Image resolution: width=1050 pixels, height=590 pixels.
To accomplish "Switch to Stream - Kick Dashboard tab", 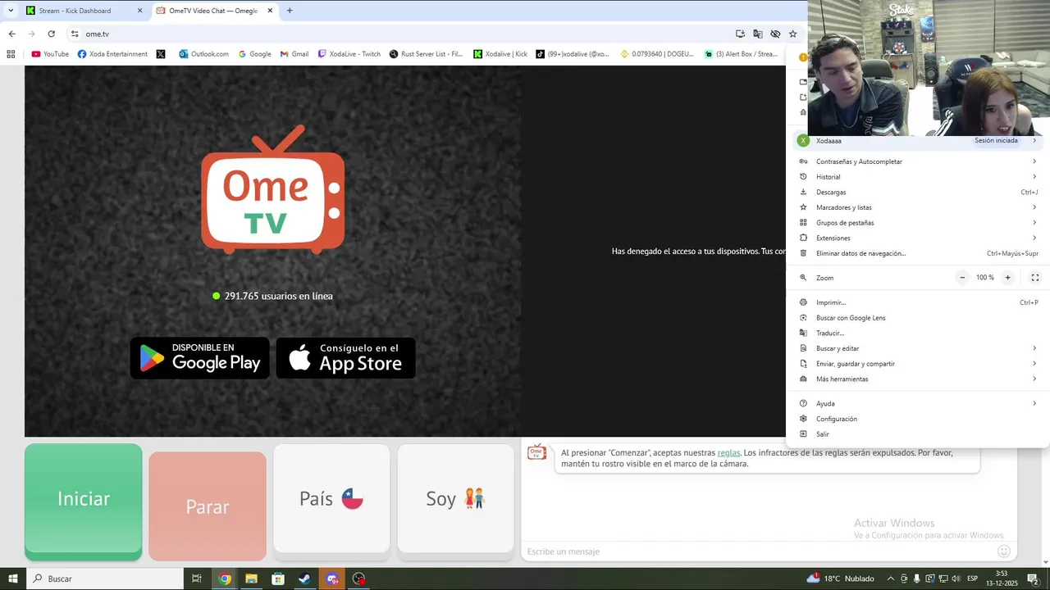I will click(84, 11).
